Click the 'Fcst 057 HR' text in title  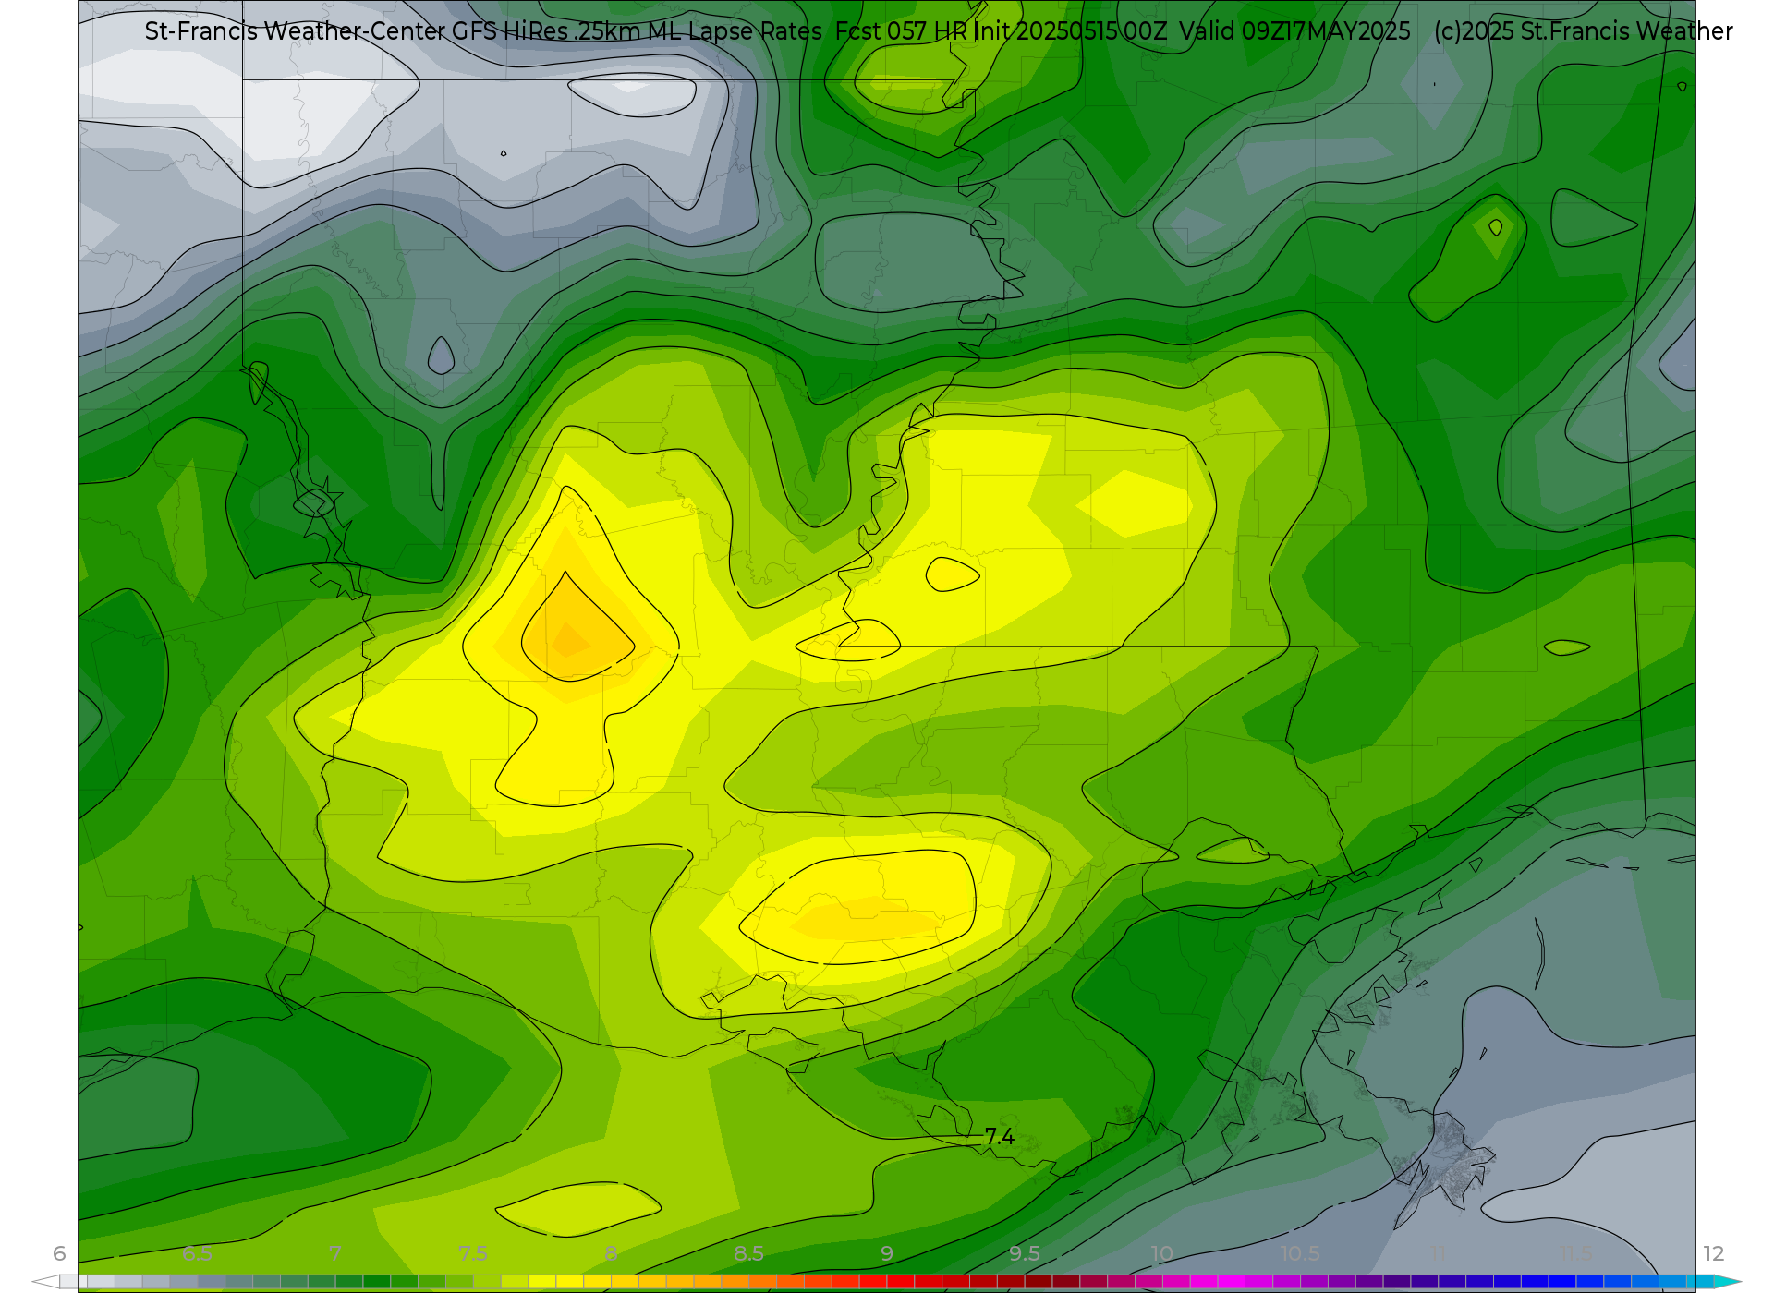901,31
